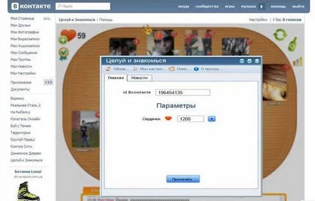Click the Ботинки Lowa! advertisement title

pyautogui.click(x=28, y=172)
